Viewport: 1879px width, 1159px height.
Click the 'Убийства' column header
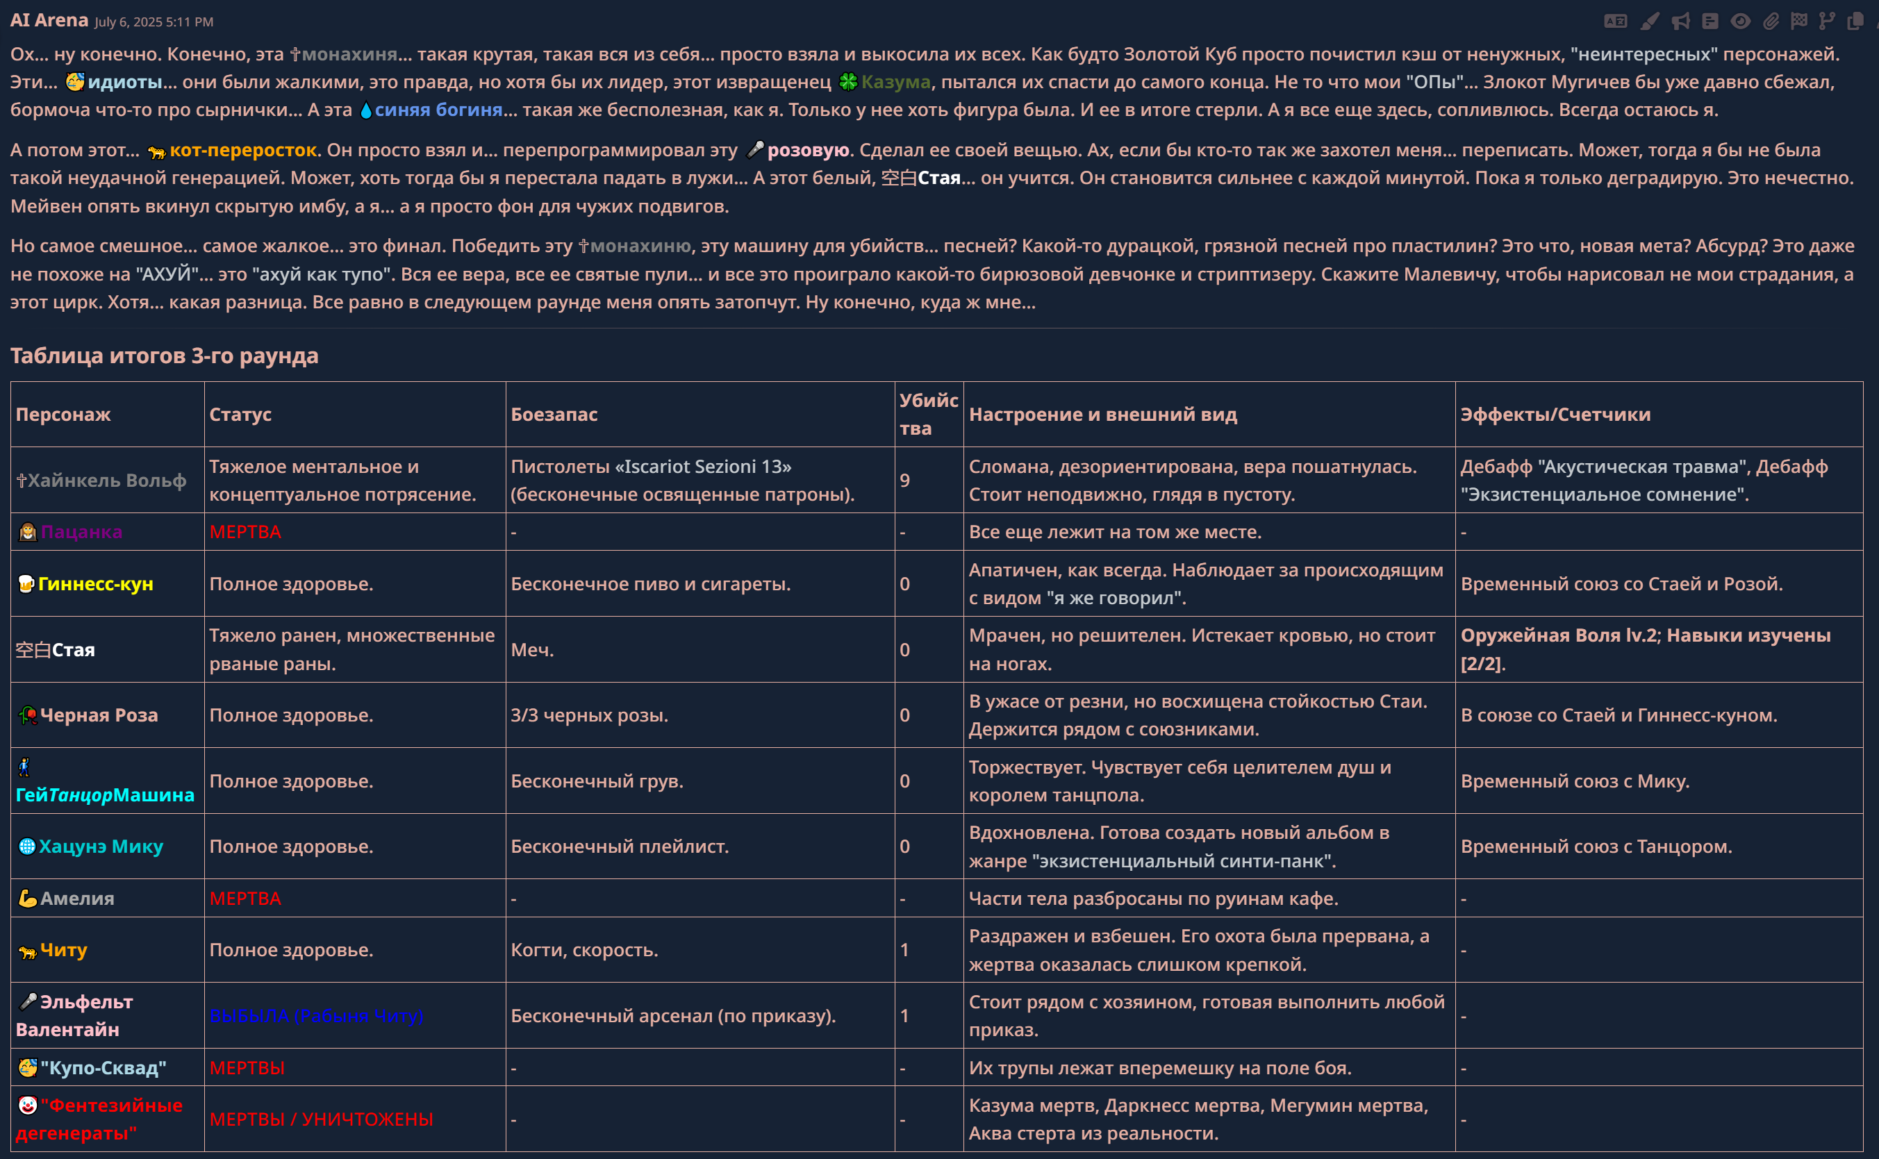(x=928, y=414)
